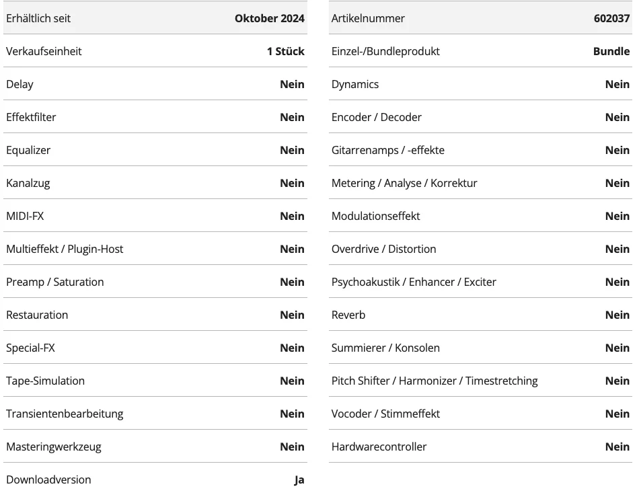Click the Artikelnummer value 602037
The width and height of the screenshot is (637, 499).
click(611, 18)
